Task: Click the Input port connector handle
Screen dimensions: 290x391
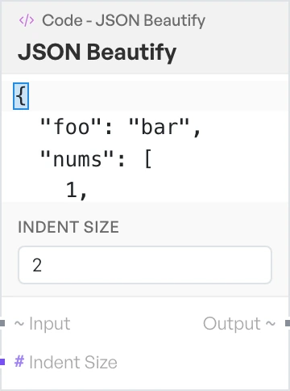Action: click(x=2, y=323)
